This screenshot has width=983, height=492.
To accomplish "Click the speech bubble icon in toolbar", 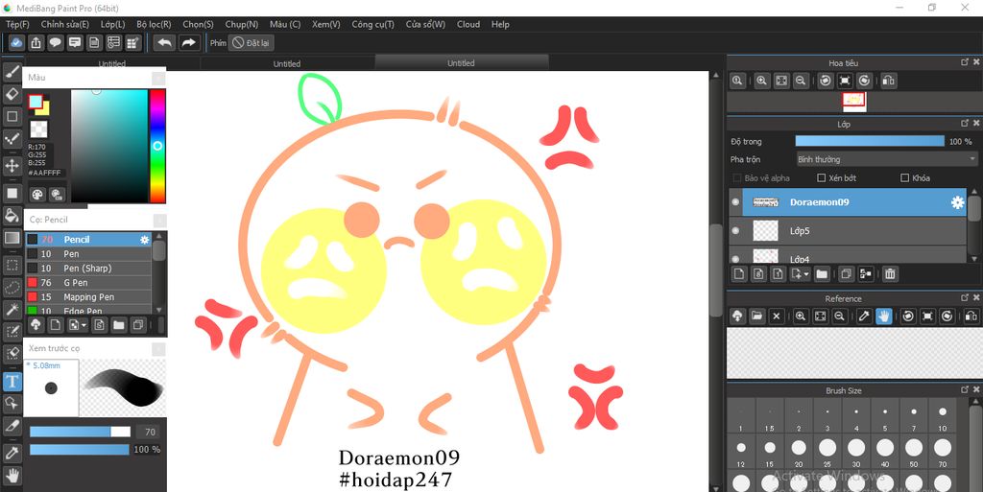I will click(56, 42).
